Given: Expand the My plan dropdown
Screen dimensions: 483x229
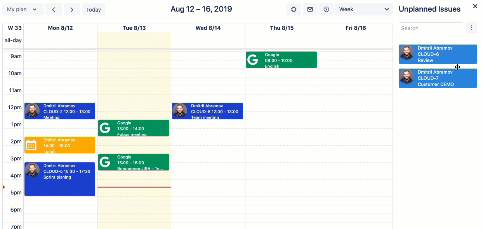Looking at the screenshot, I should point(22,9).
